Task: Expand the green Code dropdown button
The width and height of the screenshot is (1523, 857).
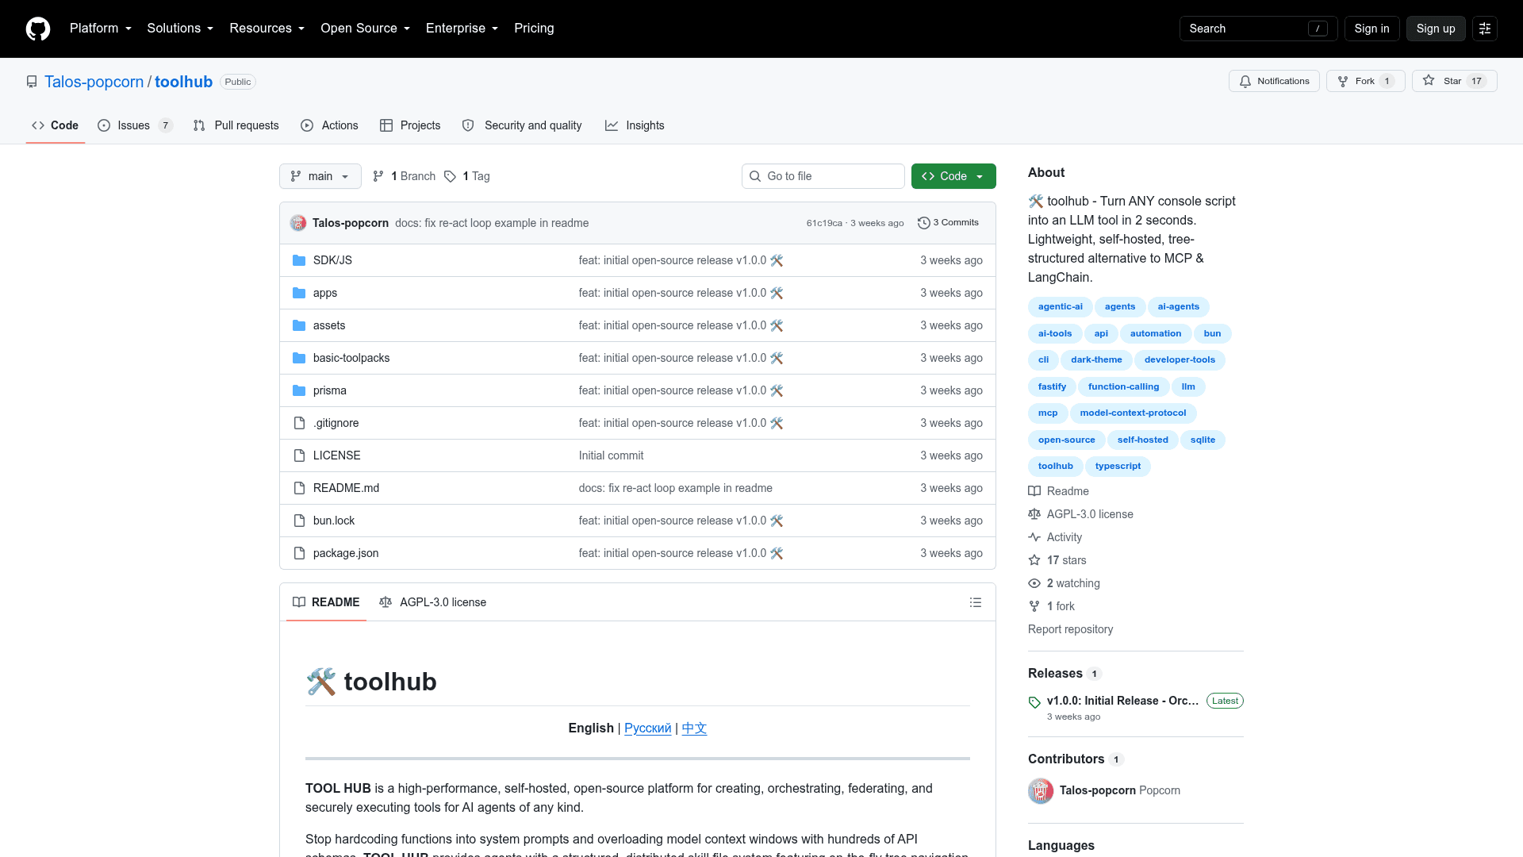Action: click(953, 176)
